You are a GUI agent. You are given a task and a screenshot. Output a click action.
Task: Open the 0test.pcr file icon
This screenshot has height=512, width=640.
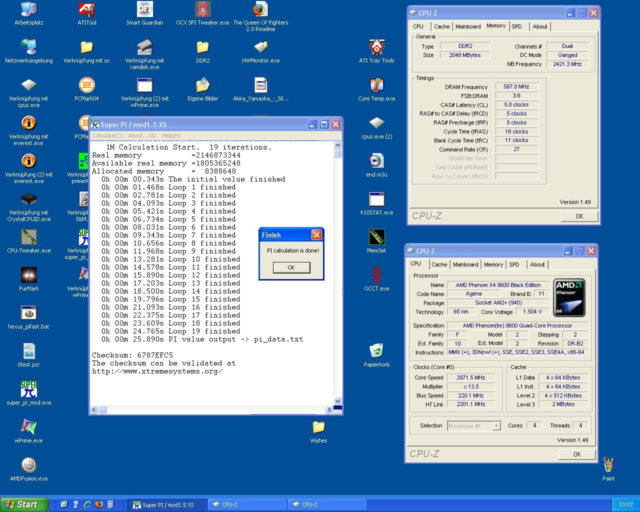pos(28,355)
